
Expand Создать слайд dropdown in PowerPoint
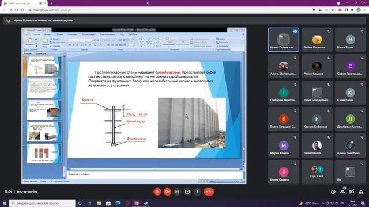[45, 46]
